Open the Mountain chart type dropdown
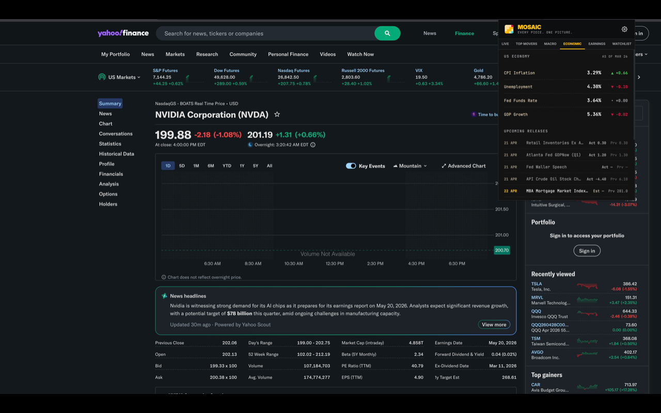This screenshot has width=661, height=413. pyautogui.click(x=410, y=166)
